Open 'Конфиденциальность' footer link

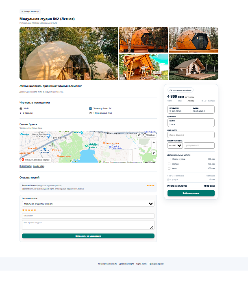[x=107, y=264]
